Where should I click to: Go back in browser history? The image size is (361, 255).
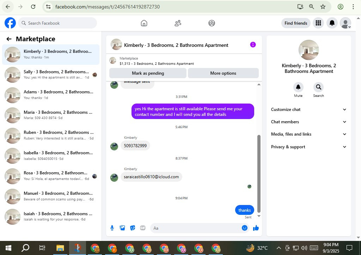(x=8, y=7)
